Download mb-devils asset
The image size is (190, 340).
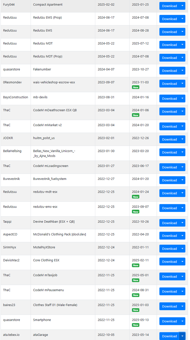pyautogui.click(x=169, y=99)
